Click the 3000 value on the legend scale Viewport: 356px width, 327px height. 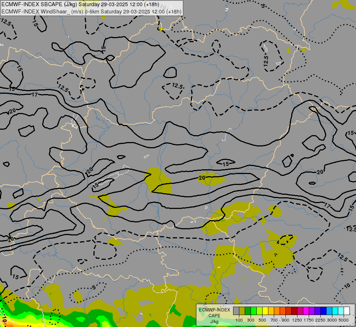tap(332, 320)
